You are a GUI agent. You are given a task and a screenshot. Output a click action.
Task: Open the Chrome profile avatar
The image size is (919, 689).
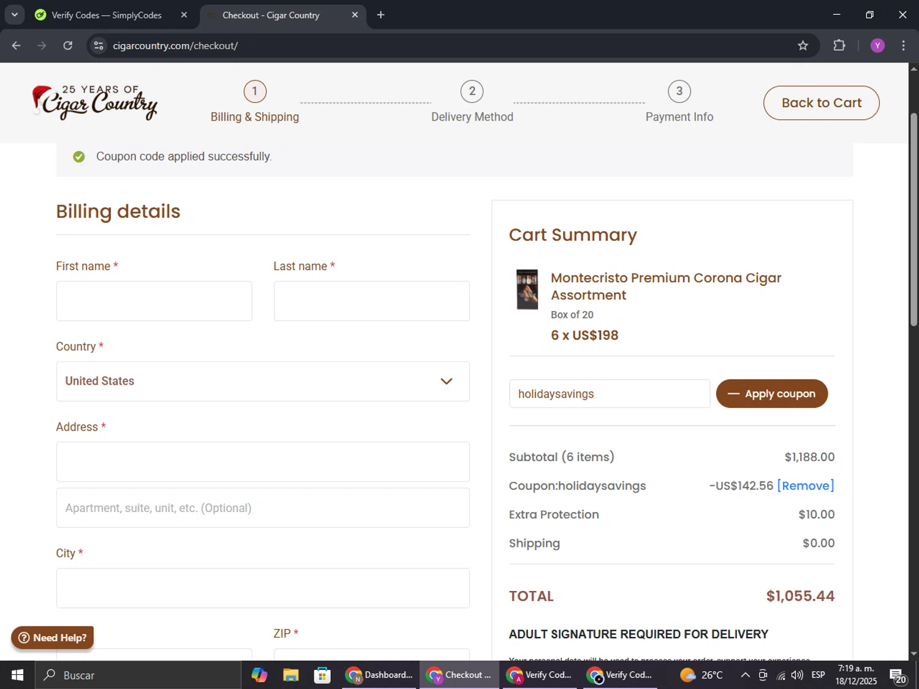pos(877,45)
